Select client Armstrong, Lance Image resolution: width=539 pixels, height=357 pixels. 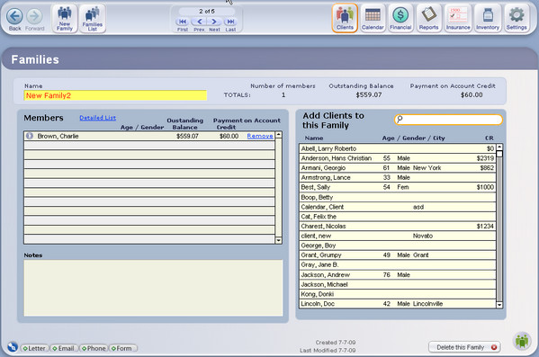398,177
